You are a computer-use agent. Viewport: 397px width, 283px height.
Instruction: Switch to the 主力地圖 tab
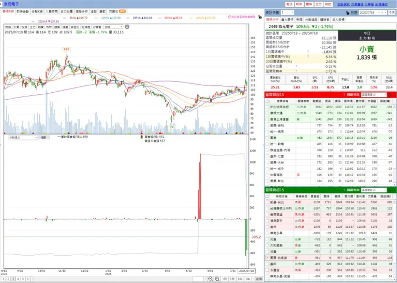tap(67, 11)
